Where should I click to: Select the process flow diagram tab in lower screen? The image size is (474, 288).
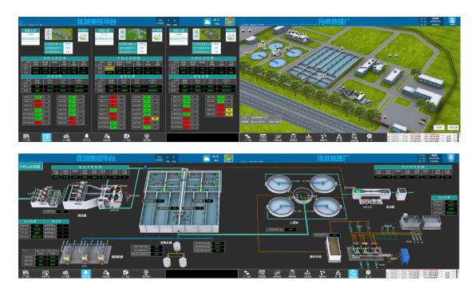(31, 167)
